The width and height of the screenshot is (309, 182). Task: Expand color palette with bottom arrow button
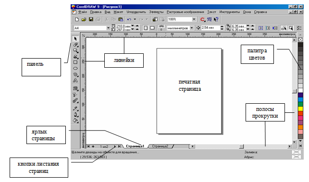(x=300, y=146)
